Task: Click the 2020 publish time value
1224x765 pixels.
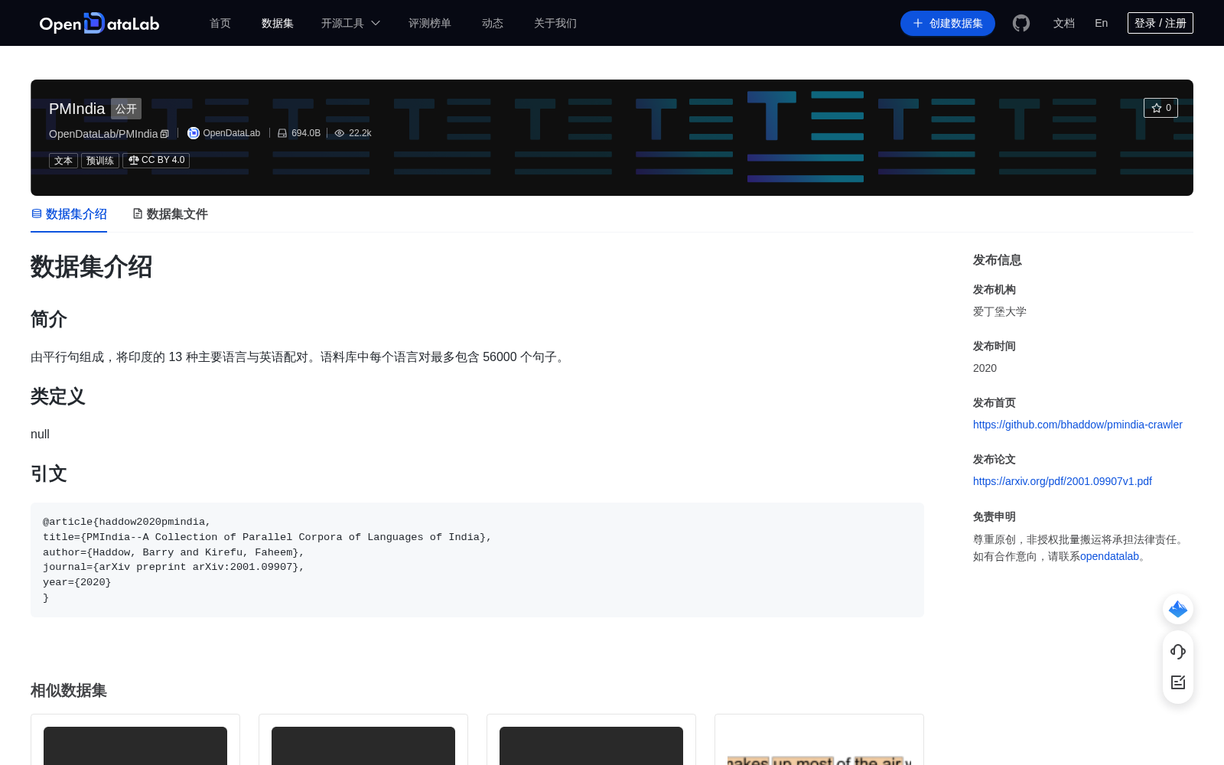Action: 985,368
